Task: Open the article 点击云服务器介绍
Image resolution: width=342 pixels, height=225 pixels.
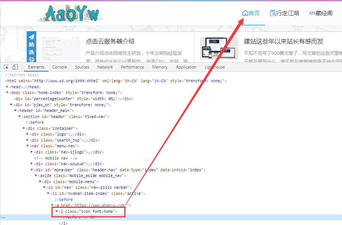Action: tap(110, 41)
